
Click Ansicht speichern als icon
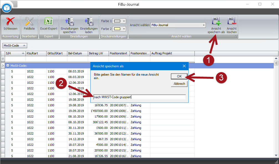pos(216,21)
